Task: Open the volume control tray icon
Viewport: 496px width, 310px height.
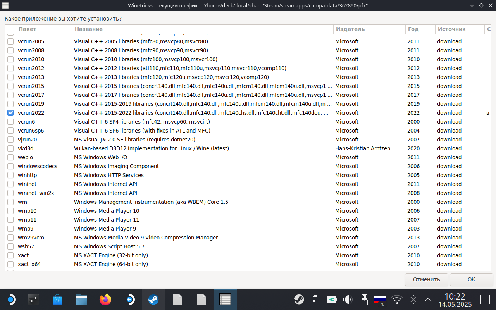Action: tap(348, 299)
